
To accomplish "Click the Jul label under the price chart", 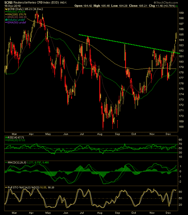I will [82, 134].
